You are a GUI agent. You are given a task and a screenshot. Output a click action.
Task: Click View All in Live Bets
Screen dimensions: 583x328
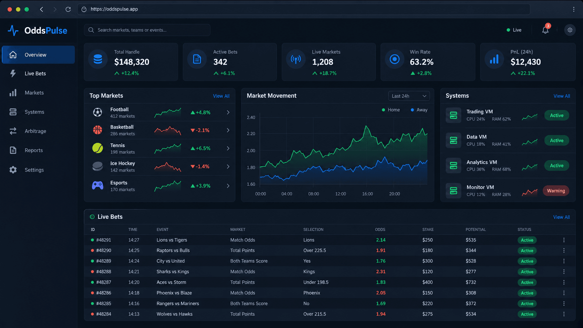(561, 217)
